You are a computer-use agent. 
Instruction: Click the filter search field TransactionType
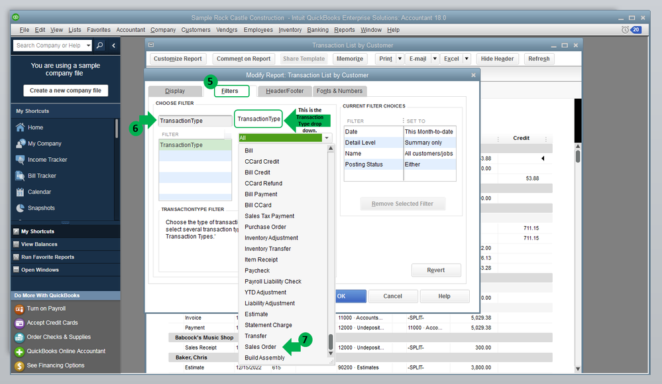click(x=195, y=121)
